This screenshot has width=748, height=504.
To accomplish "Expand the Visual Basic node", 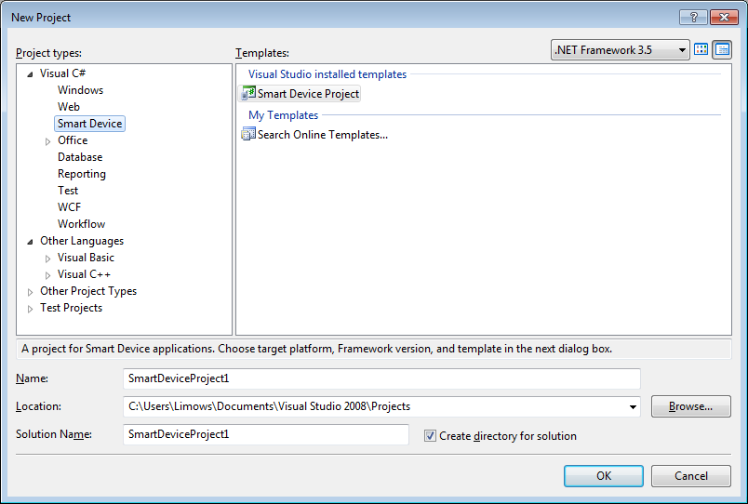I will [48, 259].
